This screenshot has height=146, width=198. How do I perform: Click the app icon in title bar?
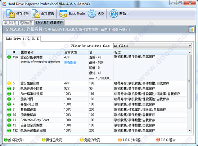pos(4,4)
